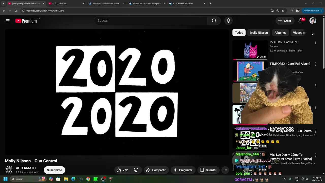Viewport: 325px width, 183px height.
Task: Show hidden system tray icons
Action: click(285, 179)
